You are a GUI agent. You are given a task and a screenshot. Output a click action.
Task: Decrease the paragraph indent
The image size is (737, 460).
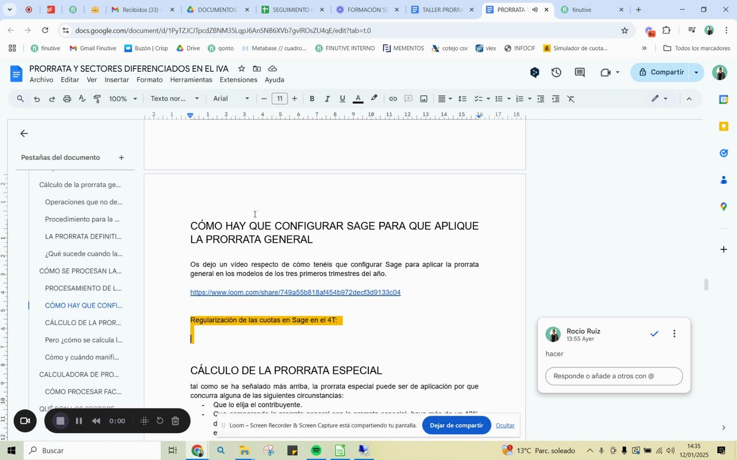pyautogui.click(x=541, y=99)
